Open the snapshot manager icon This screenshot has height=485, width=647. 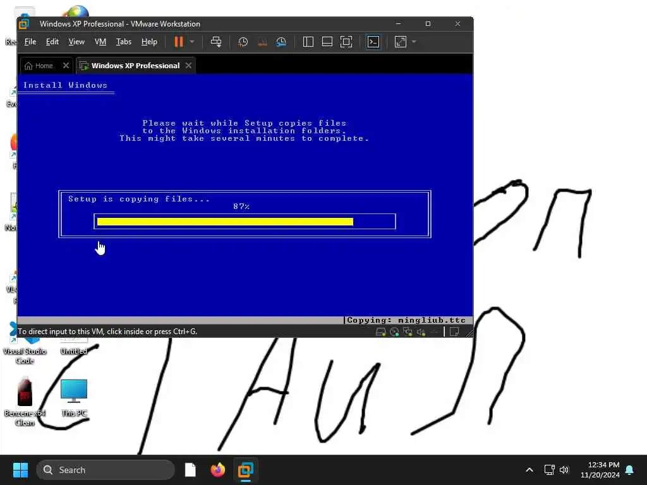pos(281,42)
